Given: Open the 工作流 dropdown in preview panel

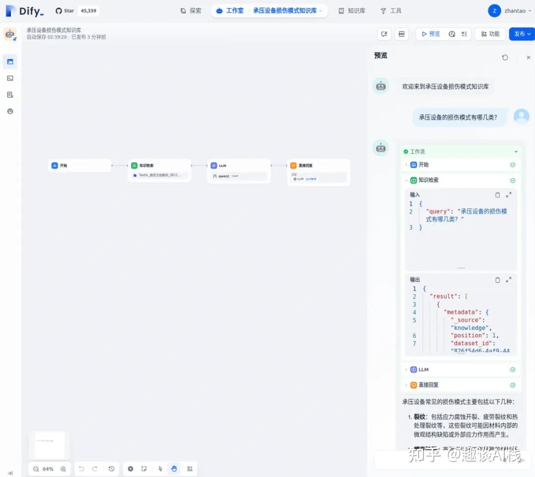Looking at the screenshot, I should pyautogui.click(x=516, y=151).
